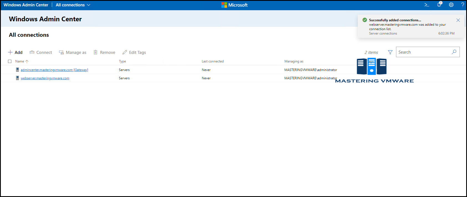Sort by the Type column

[x=122, y=61]
